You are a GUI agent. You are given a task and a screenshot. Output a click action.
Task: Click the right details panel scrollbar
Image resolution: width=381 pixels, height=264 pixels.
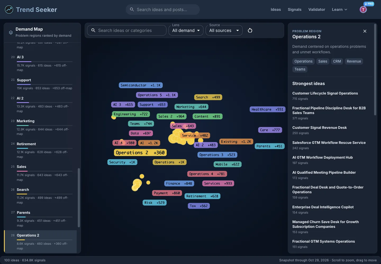[375, 69]
